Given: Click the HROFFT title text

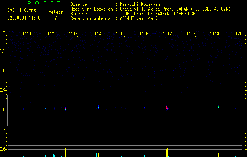Looking at the screenshot, I should pos(40,3).
